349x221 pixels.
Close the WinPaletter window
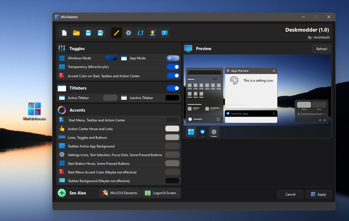pos(329,17)
